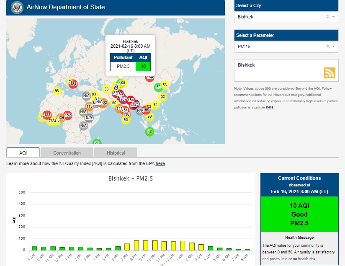
Task: Open the EPA AQI calculation 'here' link
Action: (x=160, y=163)
